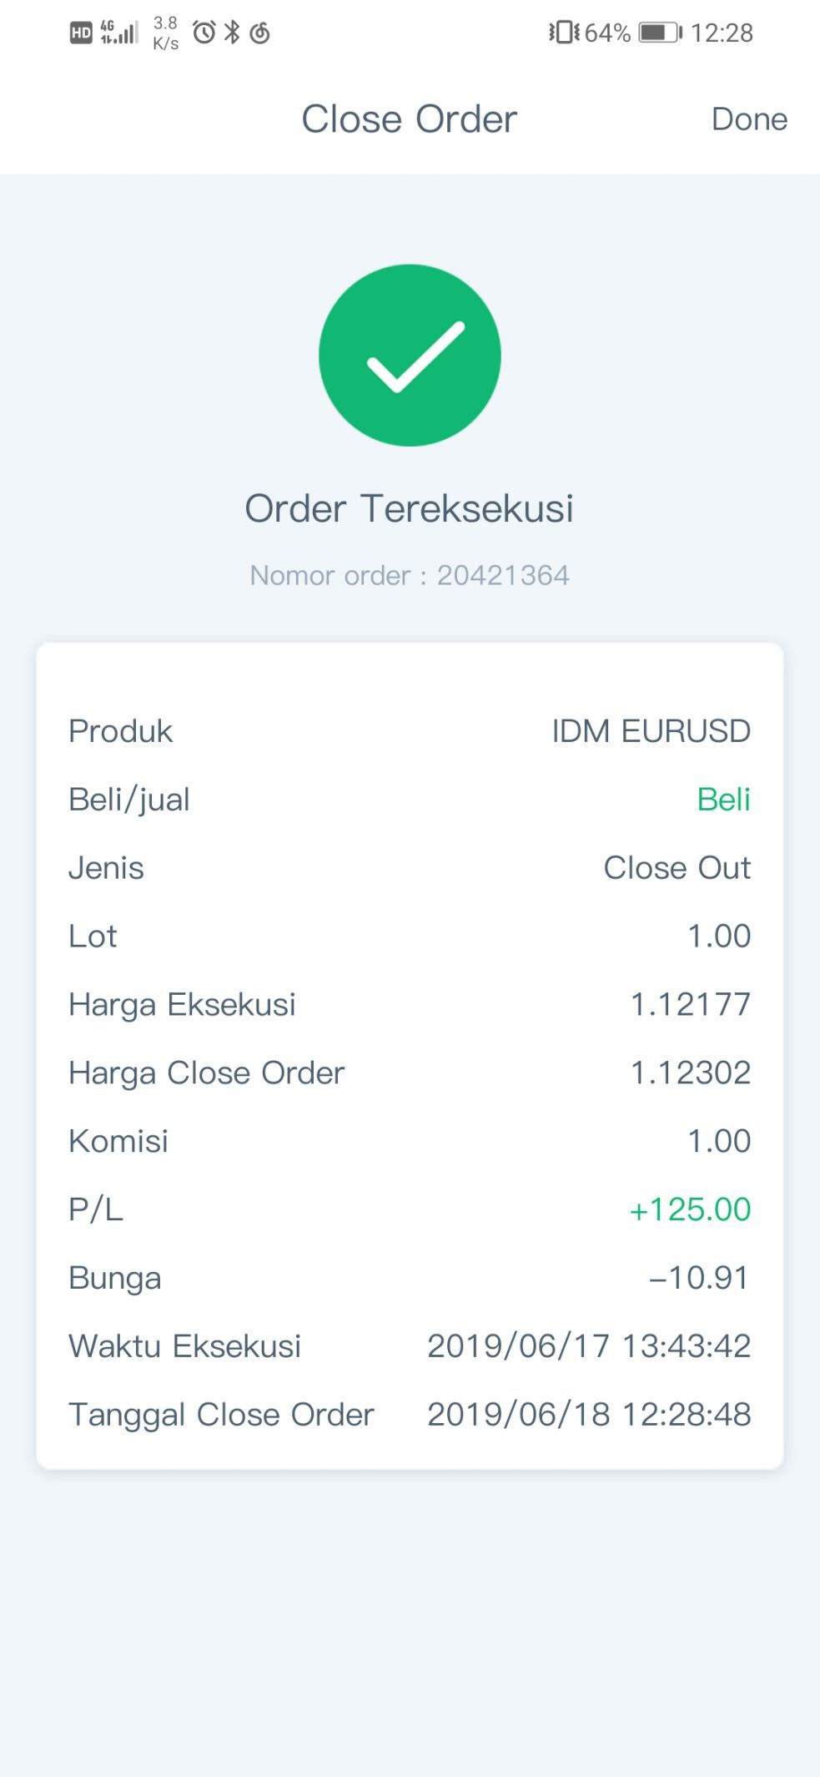
Task: Tap the Close Order title
Action: tap(409, 119)
